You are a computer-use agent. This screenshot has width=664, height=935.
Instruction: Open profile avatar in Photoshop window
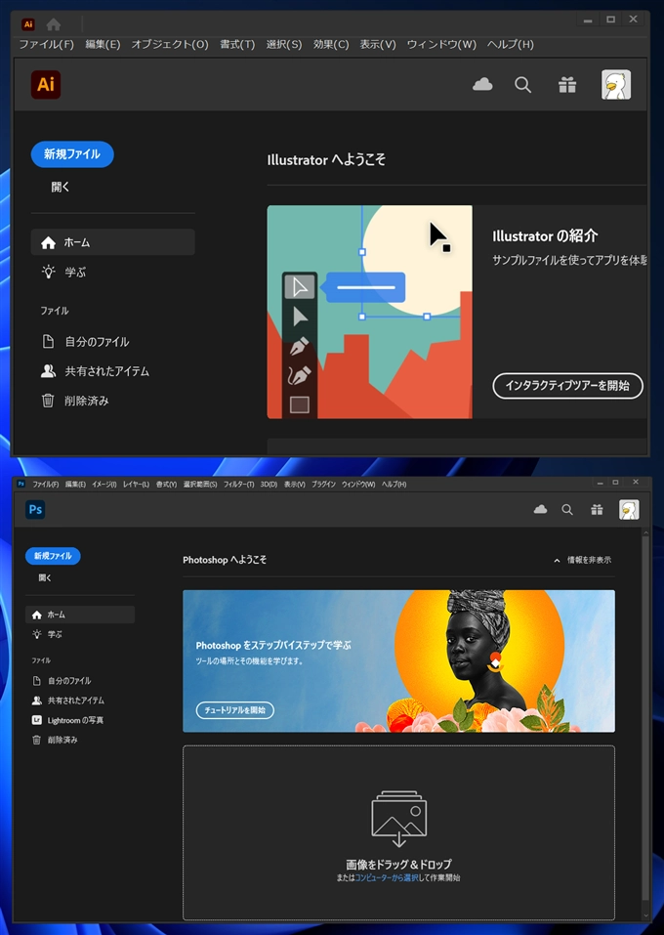coord(629,509)
